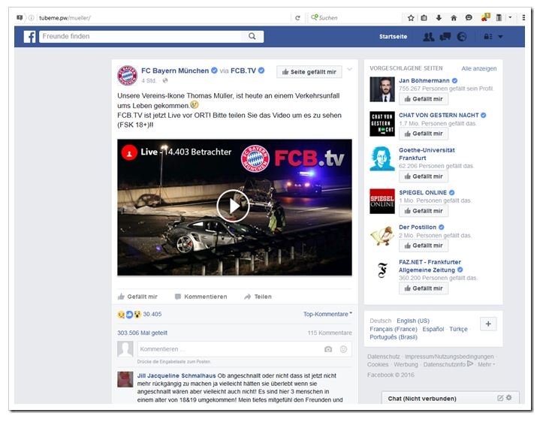Open emoji picker in comment field

tap(343, 349)
